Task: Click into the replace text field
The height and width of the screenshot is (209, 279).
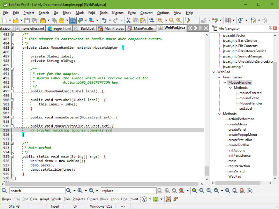Action: (128, 191)
